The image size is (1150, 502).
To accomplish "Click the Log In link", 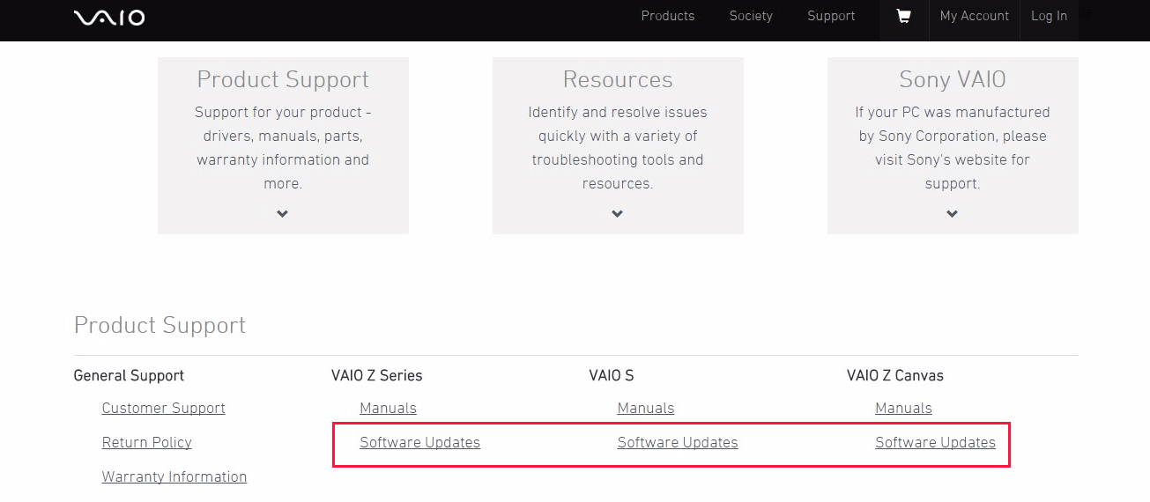I will tap(1049, 16).
